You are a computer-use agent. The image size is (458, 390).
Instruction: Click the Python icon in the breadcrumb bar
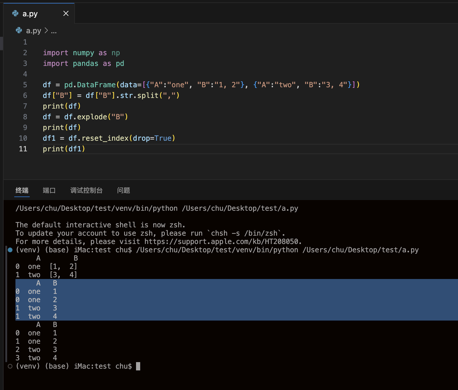point(19,31)
